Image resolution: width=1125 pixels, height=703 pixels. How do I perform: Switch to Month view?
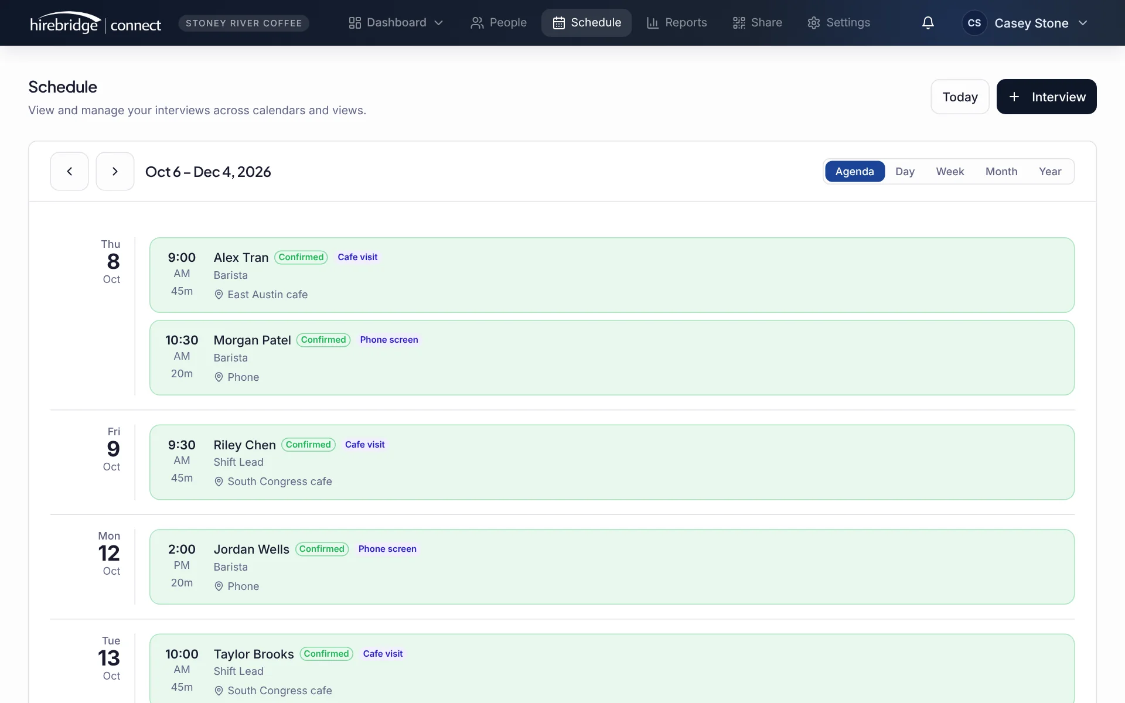1001,172
